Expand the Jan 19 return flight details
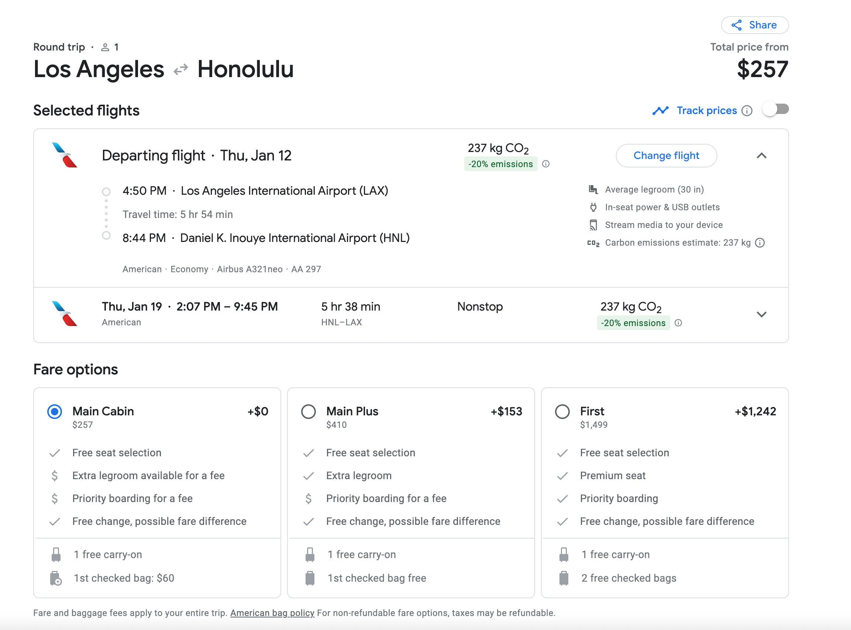Viewport: 851px width, 630px height. click(761, 314)
